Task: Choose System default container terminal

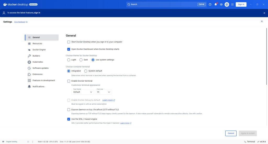Action: pyautogui.click(x=86, y=71)
